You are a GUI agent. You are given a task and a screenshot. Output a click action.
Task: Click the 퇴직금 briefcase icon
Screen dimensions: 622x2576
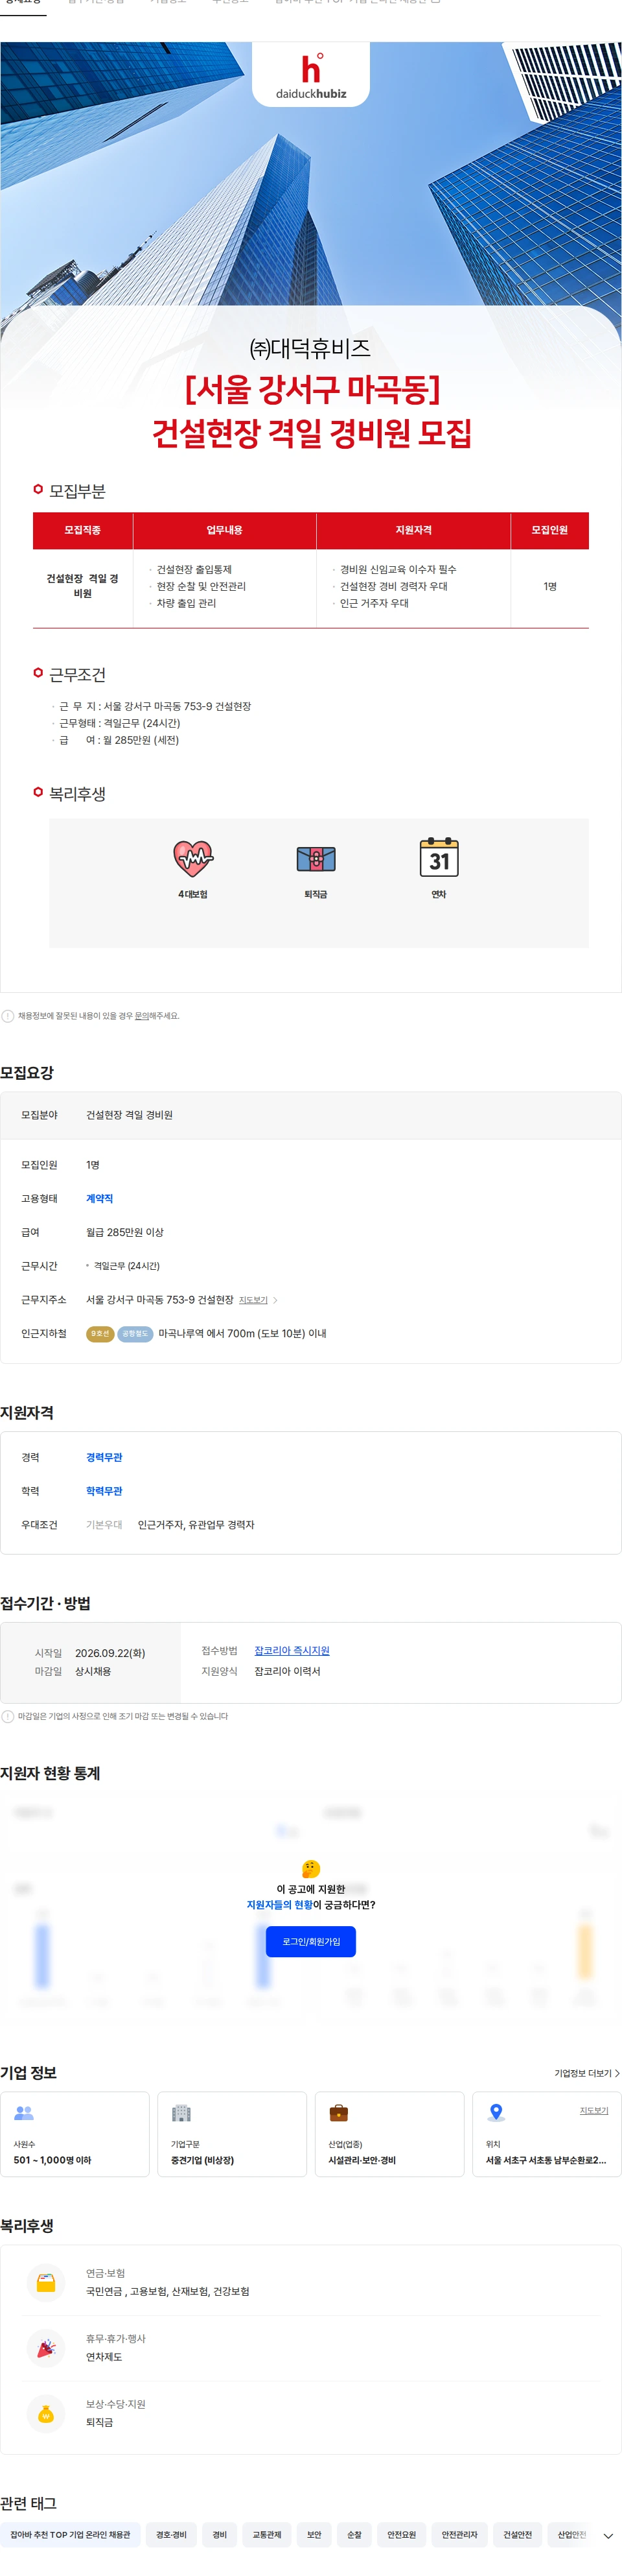coord(316,859)
